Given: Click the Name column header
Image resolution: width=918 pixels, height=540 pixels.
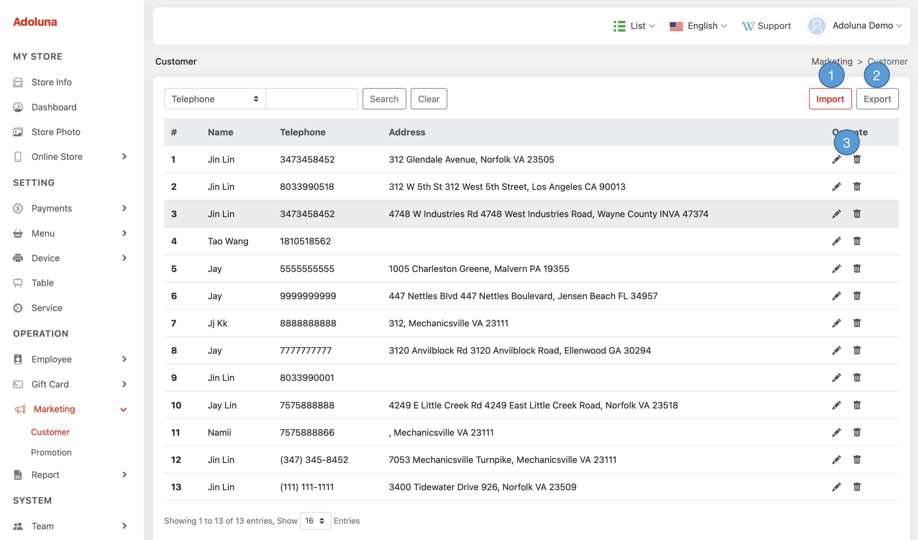Looking at the screenshot, I should coord(220,132).
